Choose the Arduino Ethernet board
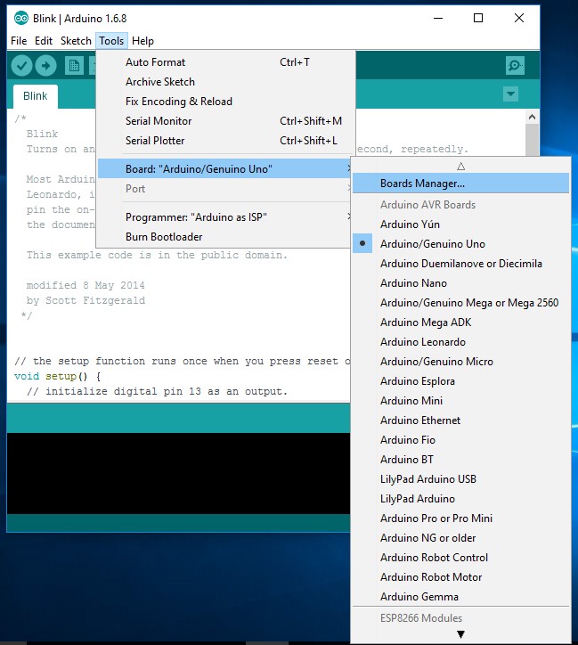 (460, 420)
